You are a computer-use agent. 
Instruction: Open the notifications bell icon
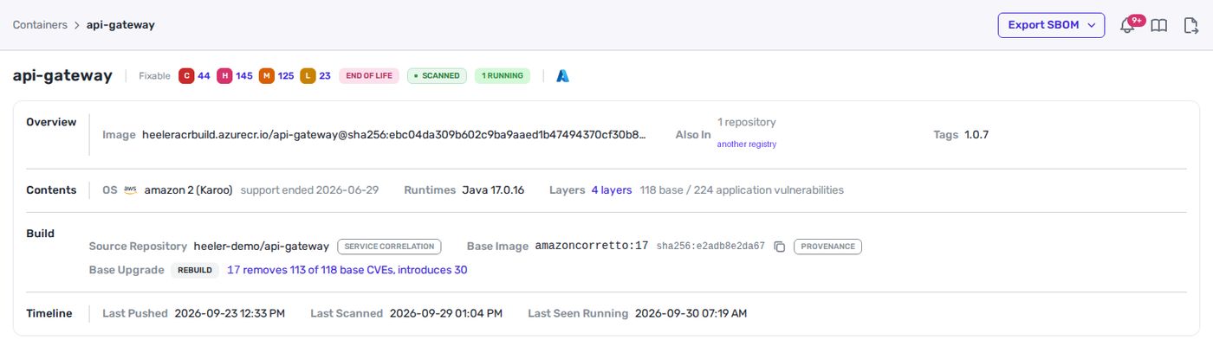[1127, 25]
